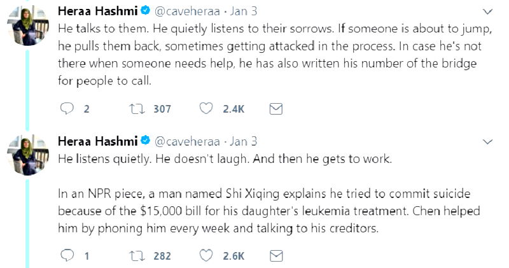Like the first tweet with 2.4K likes

click(x=206, y=109)
